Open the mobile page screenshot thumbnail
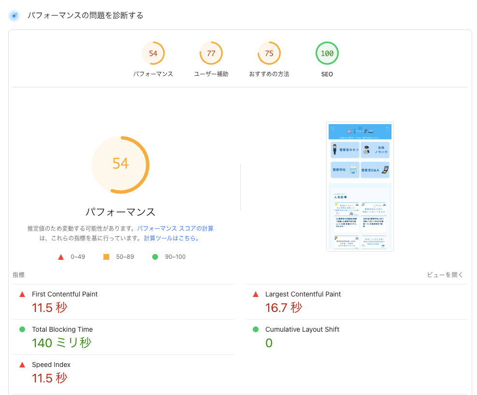The image size is (477, 395). click(360, 186)
